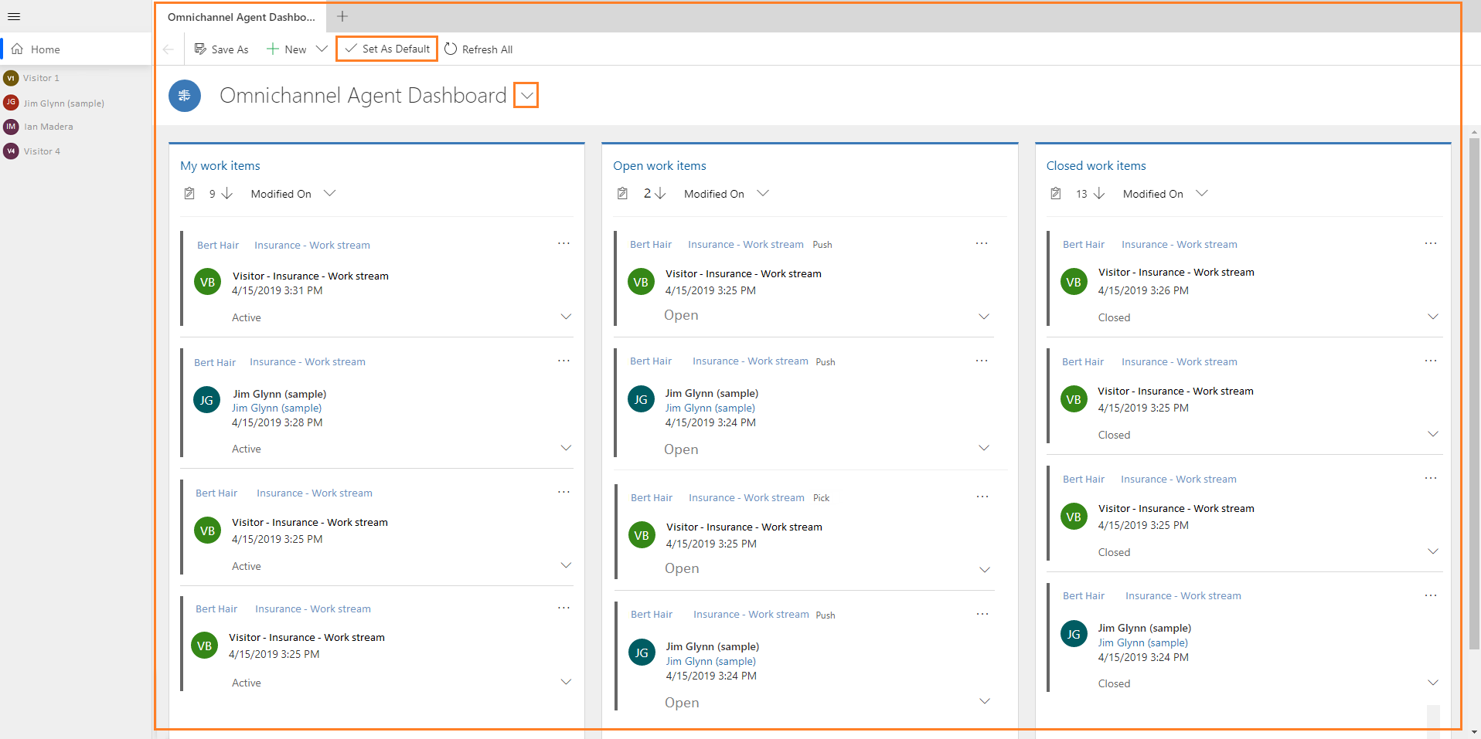Expand the first Active work item card
The width and height of the screenshot is (1481, 739).
pyautogui.click(x=566, y=317)
